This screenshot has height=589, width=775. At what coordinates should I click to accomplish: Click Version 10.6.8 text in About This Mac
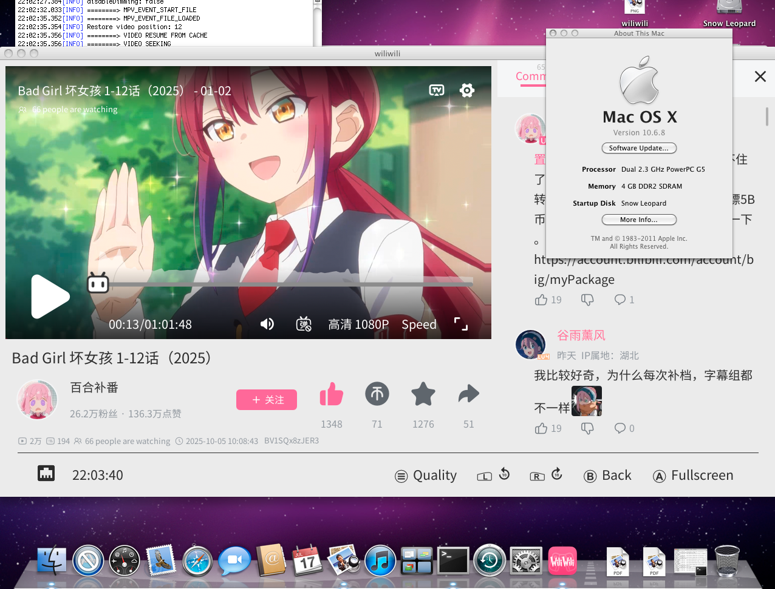point(639,133)
